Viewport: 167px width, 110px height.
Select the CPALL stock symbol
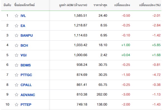click(x=26, y=85)
